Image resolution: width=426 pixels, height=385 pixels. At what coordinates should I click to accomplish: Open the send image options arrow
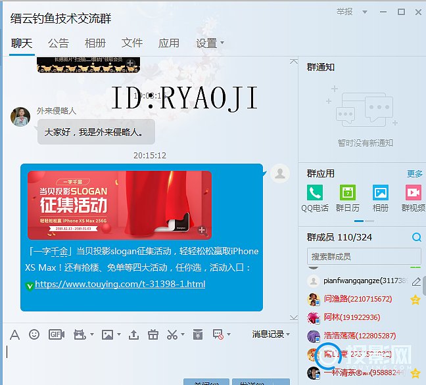(118, 335)
